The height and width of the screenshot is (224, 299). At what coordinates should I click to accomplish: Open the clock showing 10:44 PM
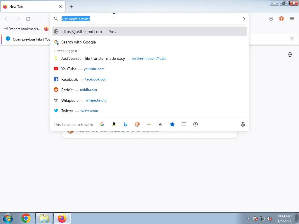click(284, 218)
